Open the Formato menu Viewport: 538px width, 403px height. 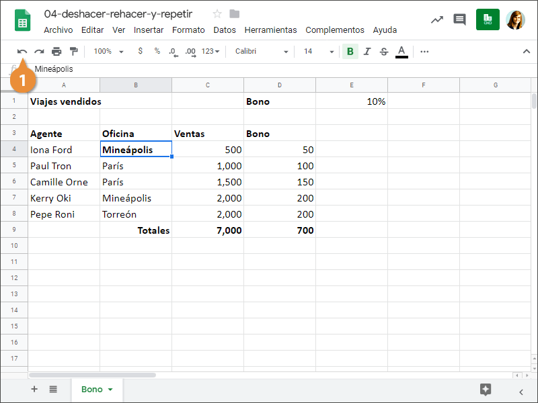(188, 30)
